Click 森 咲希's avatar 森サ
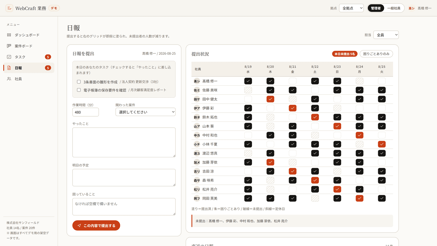Screen dimensions: 437x246 [197, 180]
